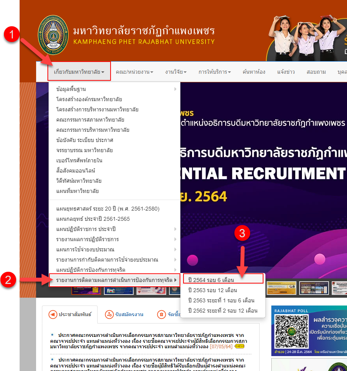Screen dimensions: 347x371
Task: Open first announcement dated 07/05/64
Action: pos(149,341)
